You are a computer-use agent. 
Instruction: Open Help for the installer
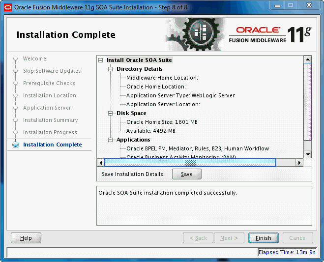26,238
